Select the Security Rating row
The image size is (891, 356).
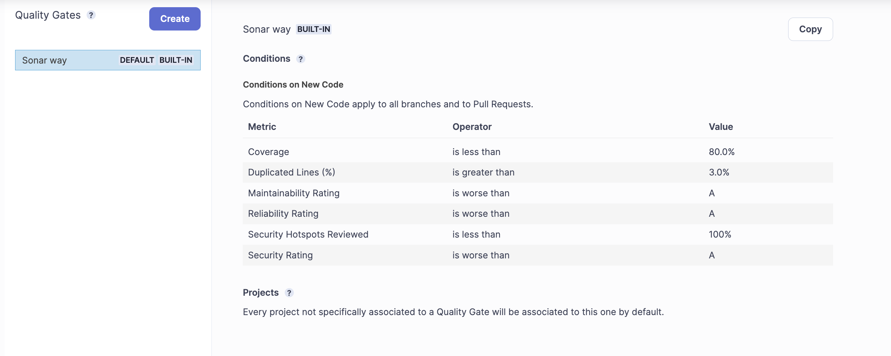point(280,255)
